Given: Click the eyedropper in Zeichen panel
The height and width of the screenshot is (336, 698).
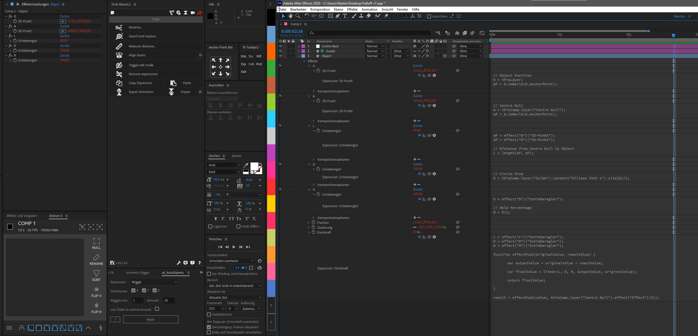Looking at the screenshot, I should point(246,165).
